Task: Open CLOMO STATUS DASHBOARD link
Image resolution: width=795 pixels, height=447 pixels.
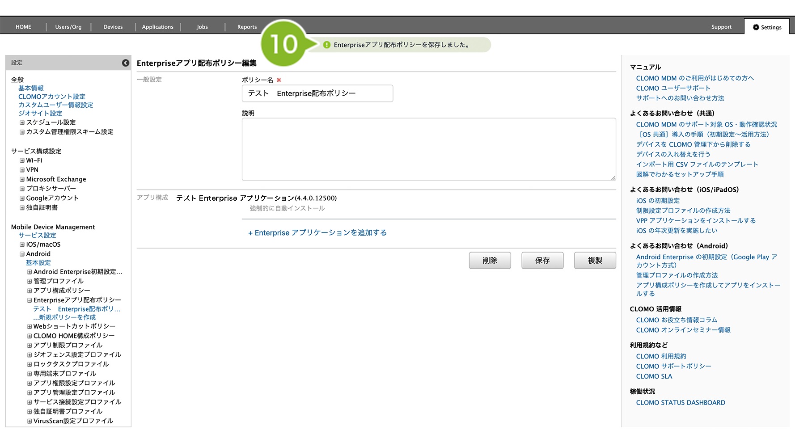Action: point(680,403)
